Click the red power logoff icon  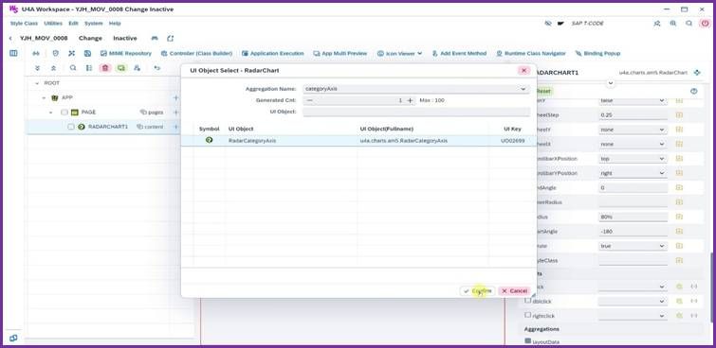pos(705,24)
